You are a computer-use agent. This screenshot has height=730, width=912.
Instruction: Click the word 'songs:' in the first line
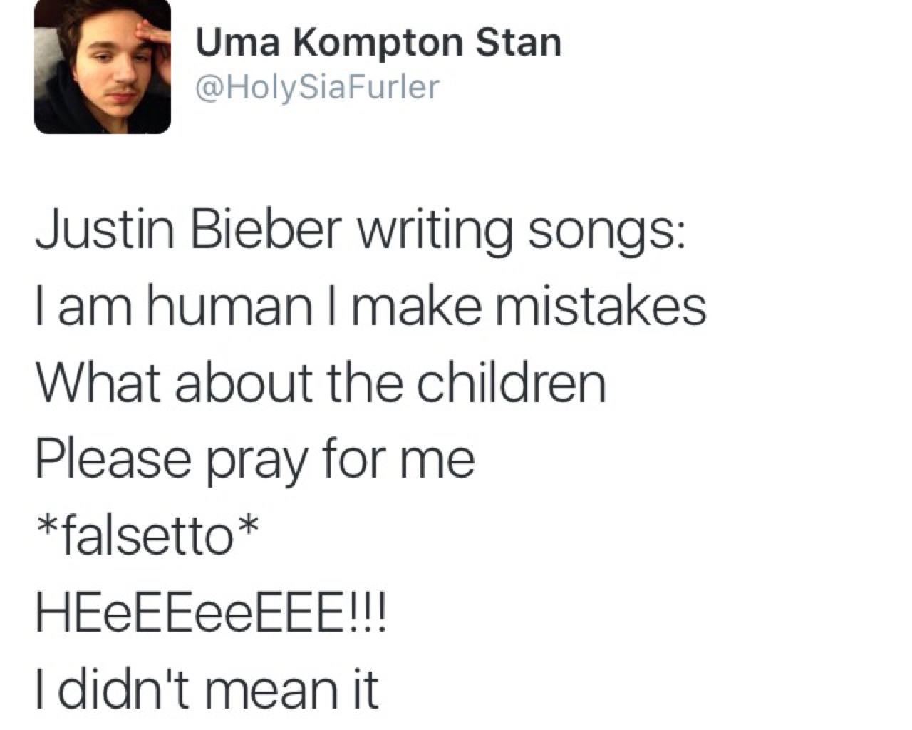click(606, 233)
